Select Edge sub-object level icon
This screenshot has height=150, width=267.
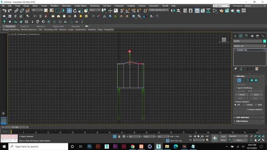tap(243, 80)
